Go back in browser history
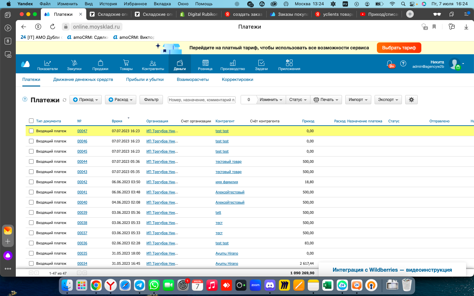This screenshot has height=296, width=474. (23, 27)
